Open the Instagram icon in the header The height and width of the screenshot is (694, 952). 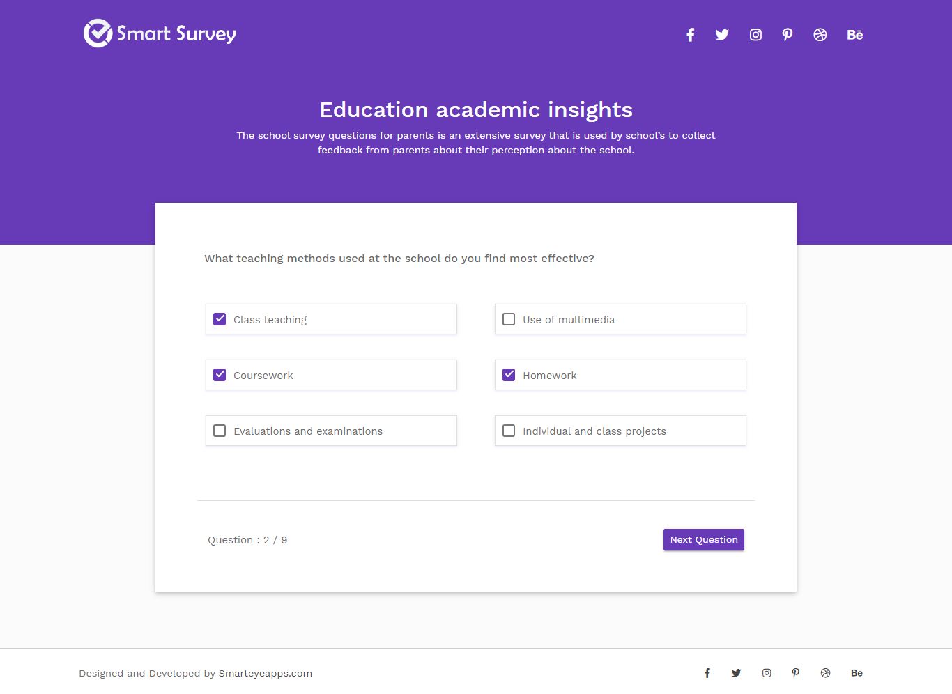pos(755,35)
